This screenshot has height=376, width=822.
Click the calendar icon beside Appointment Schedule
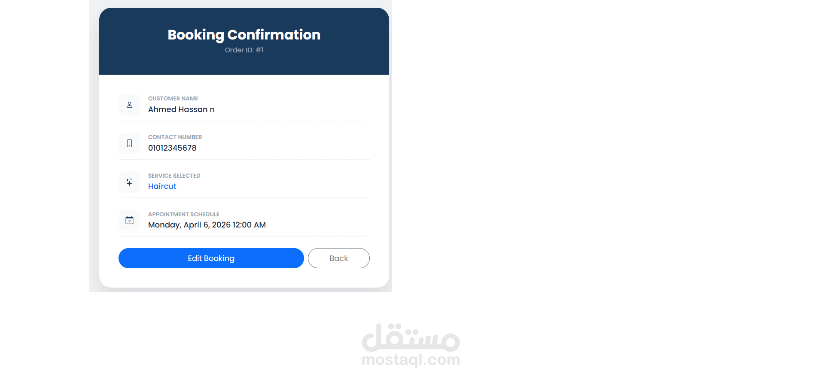pyautogui.click(x=129, y=221)
